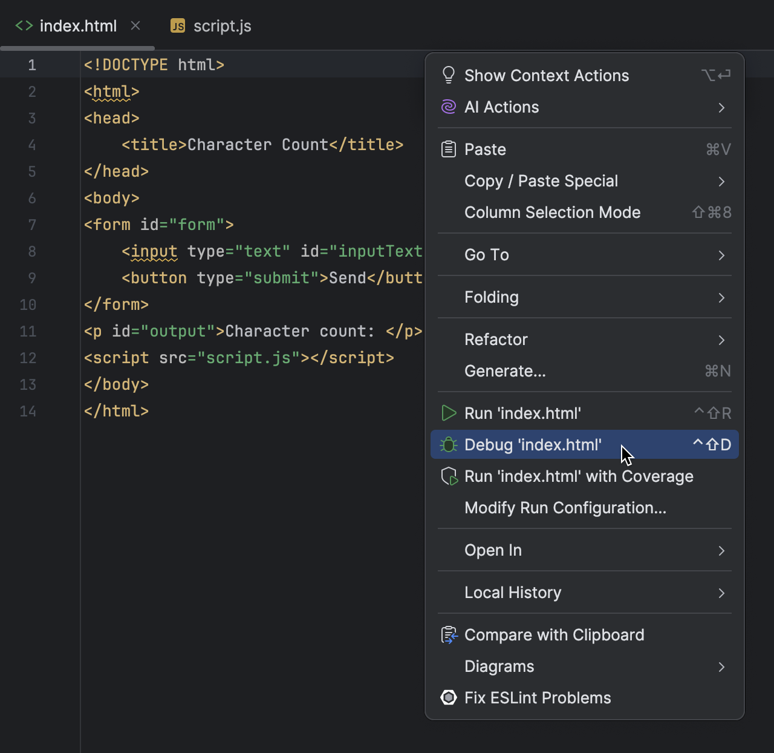Click the green play icon to run index.html
The height and width of the screenshot is (753, 774).
(x=449, y=413)
